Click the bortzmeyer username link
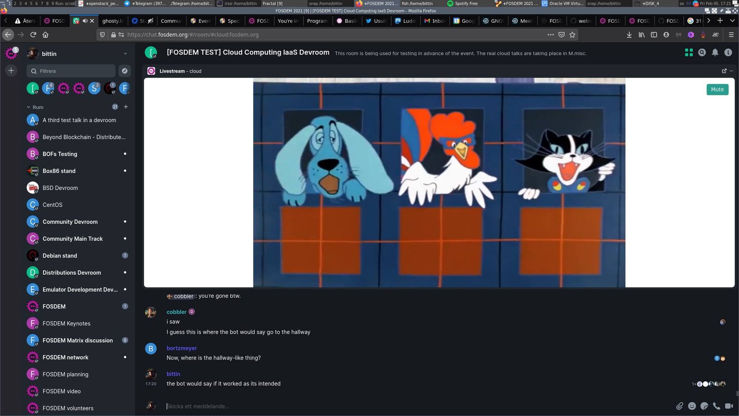Image resolution: width=739 pixels, height=416 pixels. [x=182, y=348]
